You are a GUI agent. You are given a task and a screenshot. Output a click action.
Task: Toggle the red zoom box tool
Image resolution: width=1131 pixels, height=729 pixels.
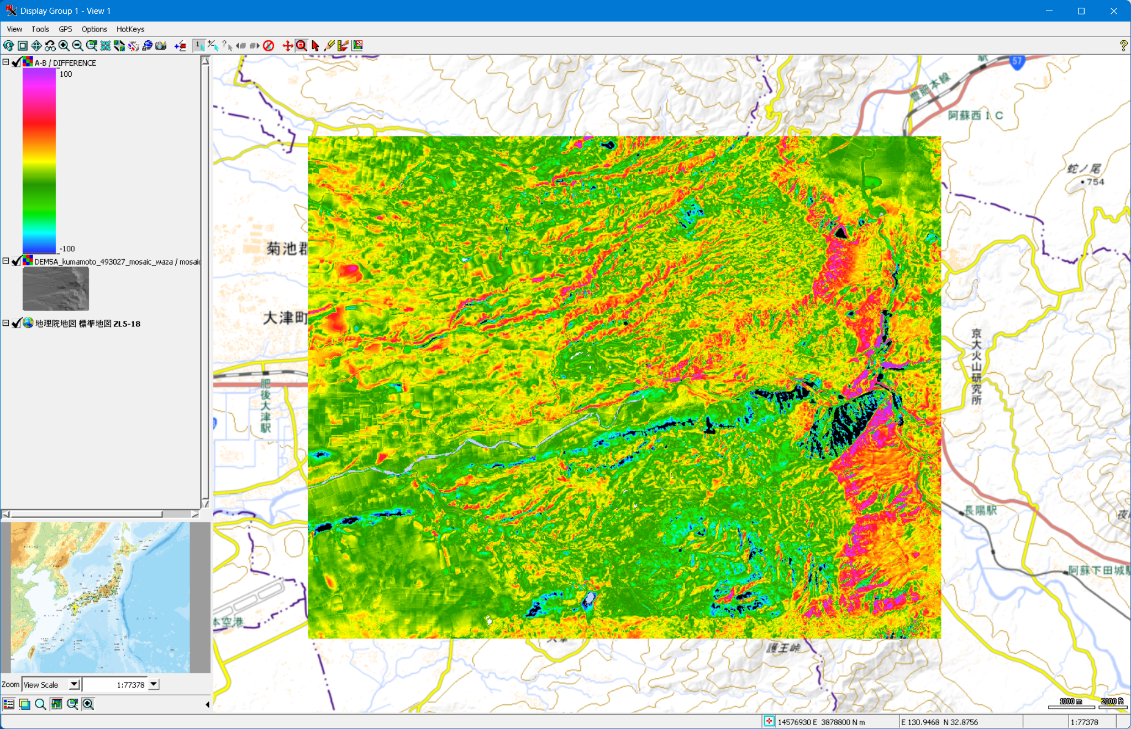tap(302, 46)
